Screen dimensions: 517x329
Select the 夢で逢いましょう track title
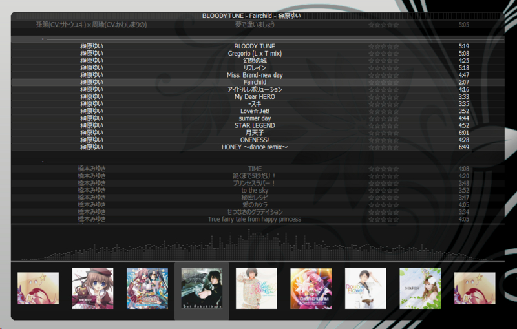[255, 25]
